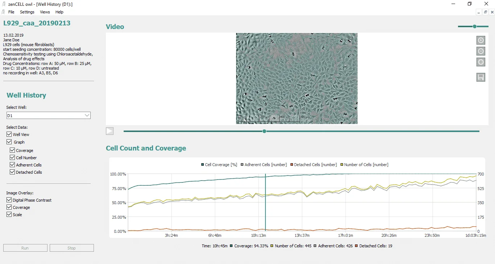Toggle the Adherent Cells checkbox
The width and height of the screenshot is (495, 264).
coord(13,165)
